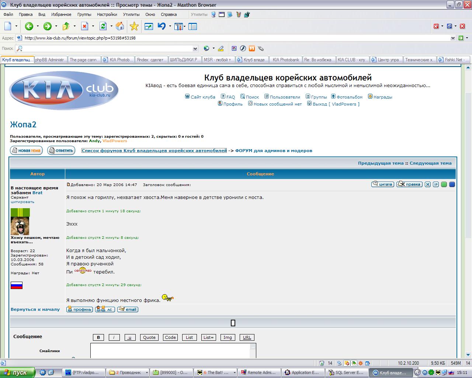Click the delete post X icon
Viewport: 472px width, 378px height.
pyautogui.click(x=427, y=185)
